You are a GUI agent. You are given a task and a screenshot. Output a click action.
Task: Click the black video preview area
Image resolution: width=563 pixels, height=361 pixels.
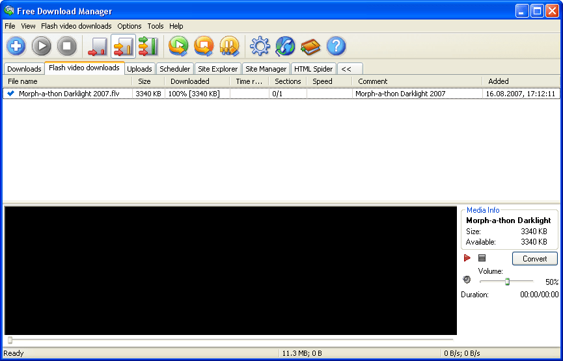click(230, 271)
